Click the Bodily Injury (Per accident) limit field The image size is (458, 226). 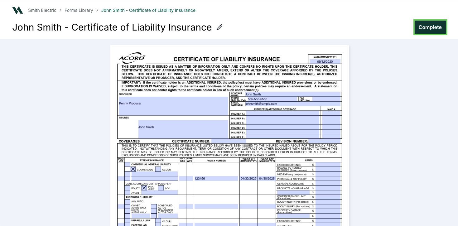(x=328, y=206)
